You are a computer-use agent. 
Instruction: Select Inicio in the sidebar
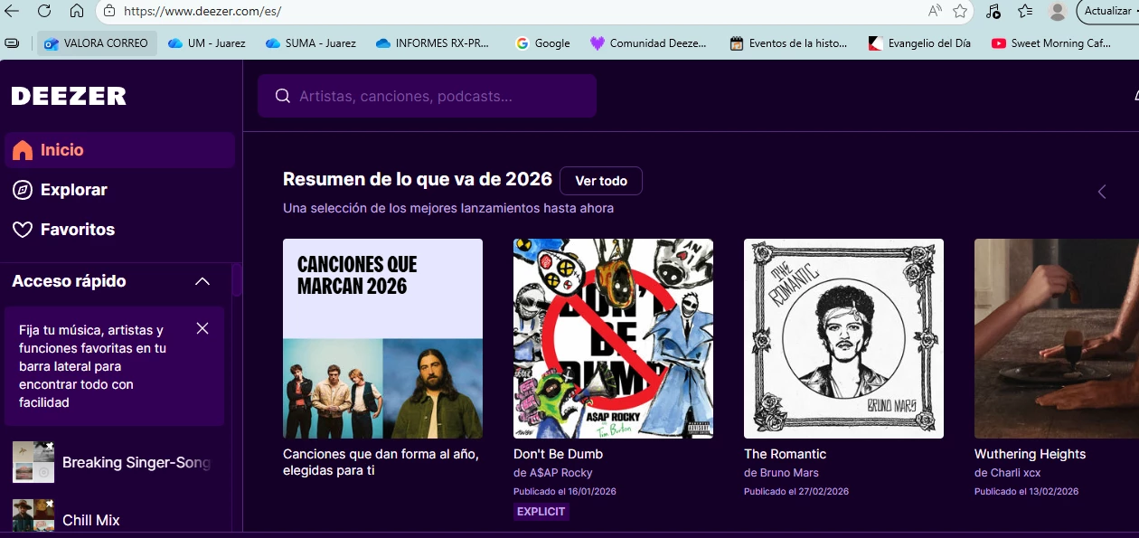(119, 150)
